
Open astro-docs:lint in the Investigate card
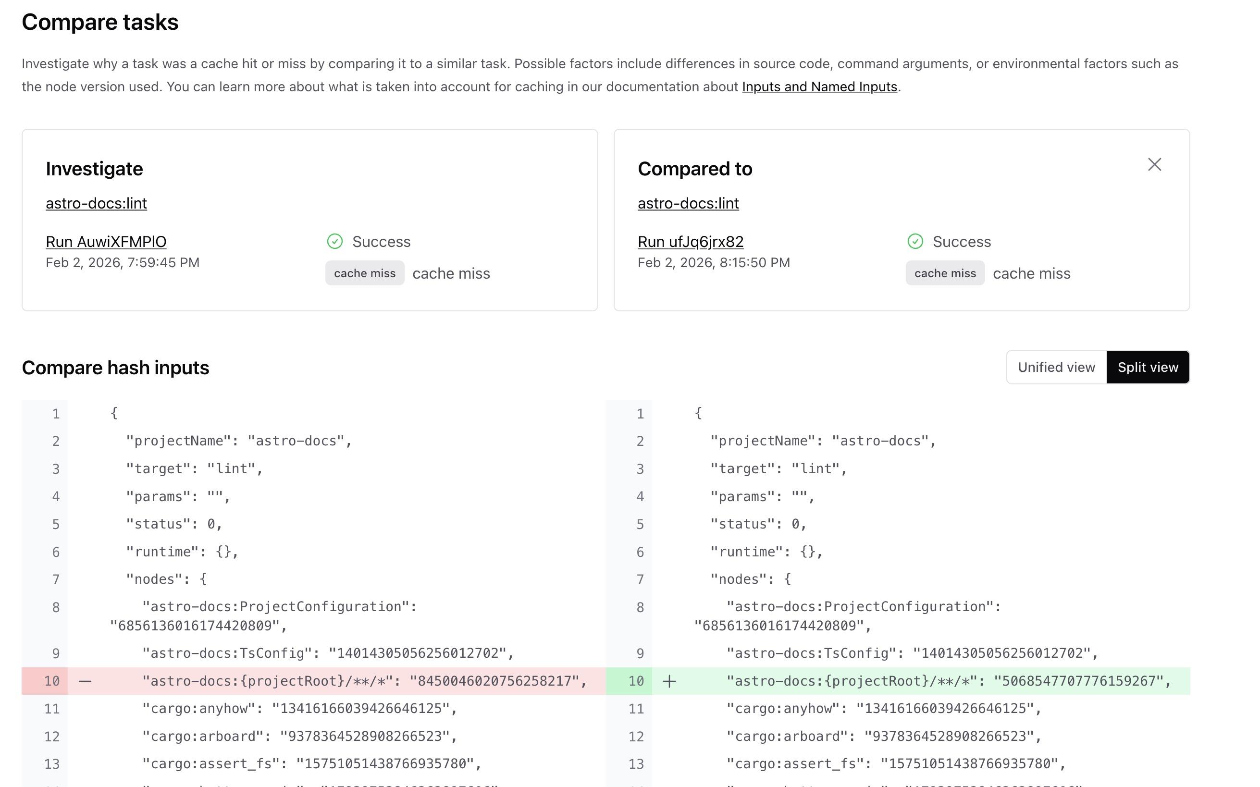tap(96, 203)
